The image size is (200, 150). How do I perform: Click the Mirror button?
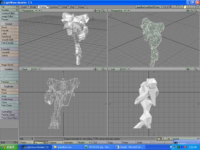tap(9, 90)
